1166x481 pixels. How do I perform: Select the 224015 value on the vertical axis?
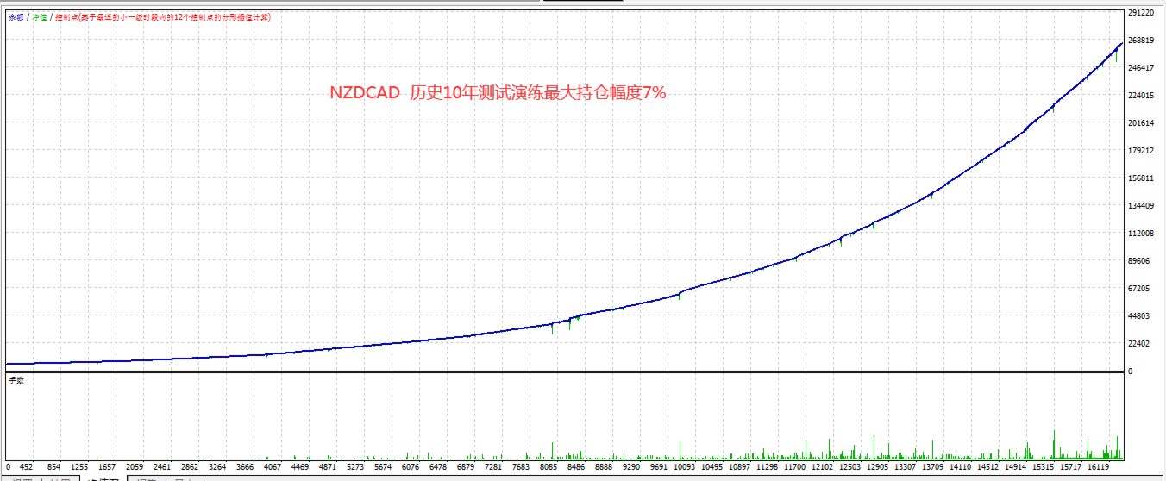click(x=1143, y=96)
